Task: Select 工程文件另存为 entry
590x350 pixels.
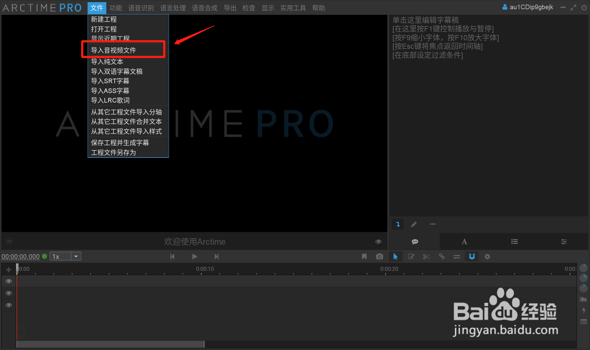Action: [x=128, y=153]
